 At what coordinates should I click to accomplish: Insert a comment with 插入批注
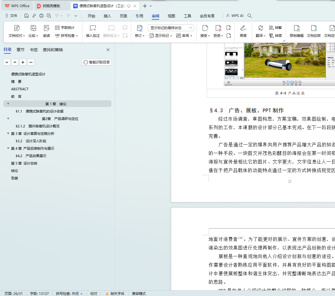(x=93, y=28)
